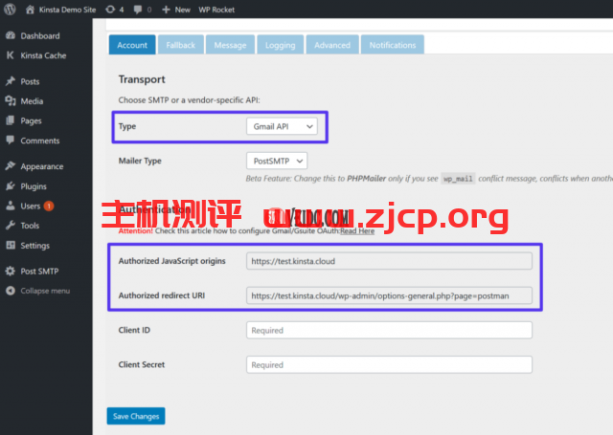Click the Kinsta Cache K icon

click(x=11, y=55)
